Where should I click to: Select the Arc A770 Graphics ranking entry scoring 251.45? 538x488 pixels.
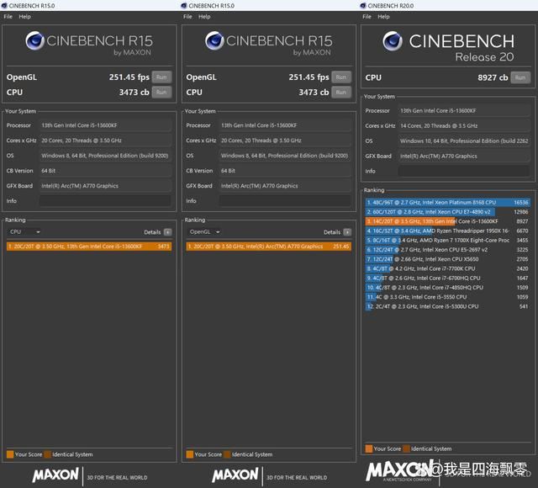tap(269, 247)
